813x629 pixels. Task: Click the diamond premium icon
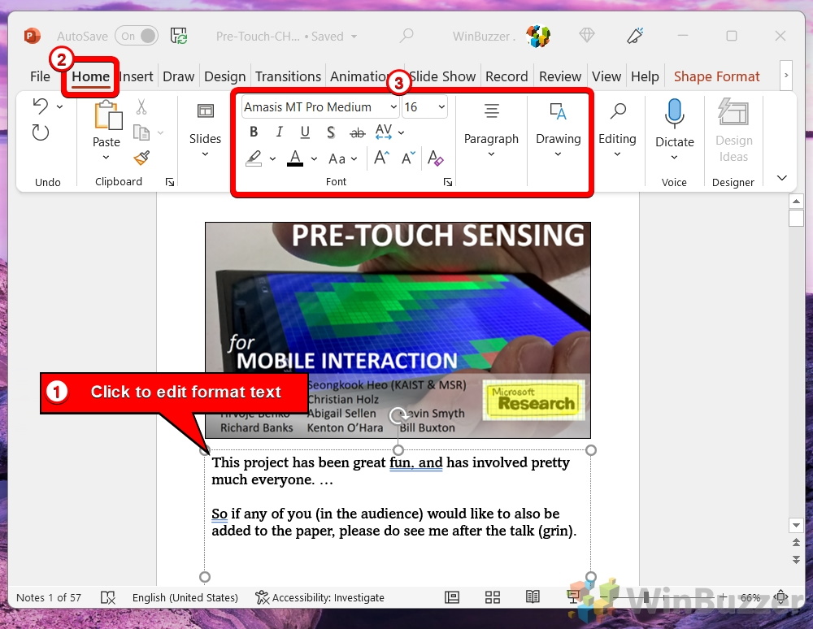(586, 36)
